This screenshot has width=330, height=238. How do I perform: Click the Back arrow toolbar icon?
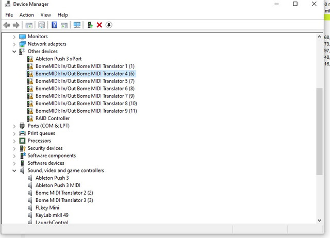click(x=7, y=25)
